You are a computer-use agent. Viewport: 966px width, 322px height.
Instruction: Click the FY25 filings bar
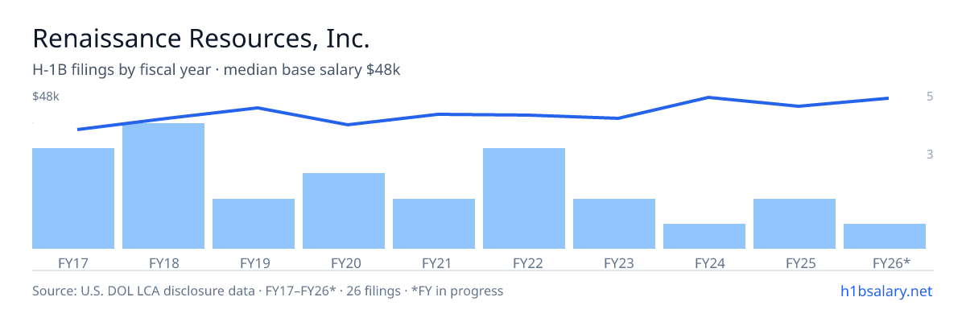795,224
